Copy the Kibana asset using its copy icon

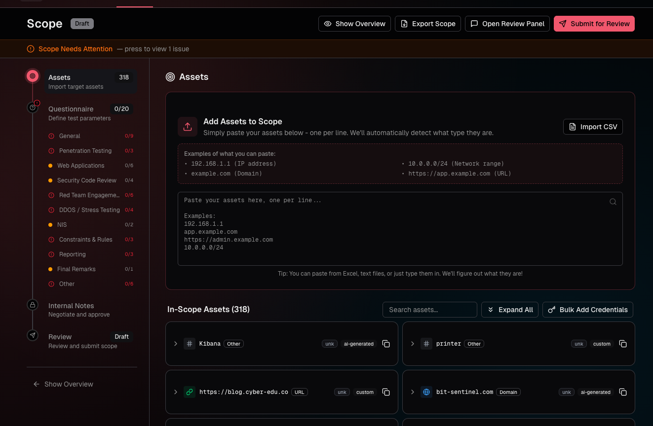[x=386, y=344]
